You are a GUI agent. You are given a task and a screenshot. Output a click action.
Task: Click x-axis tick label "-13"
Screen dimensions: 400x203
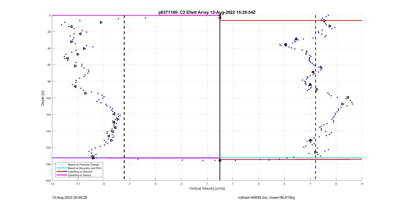coord(52,184)
